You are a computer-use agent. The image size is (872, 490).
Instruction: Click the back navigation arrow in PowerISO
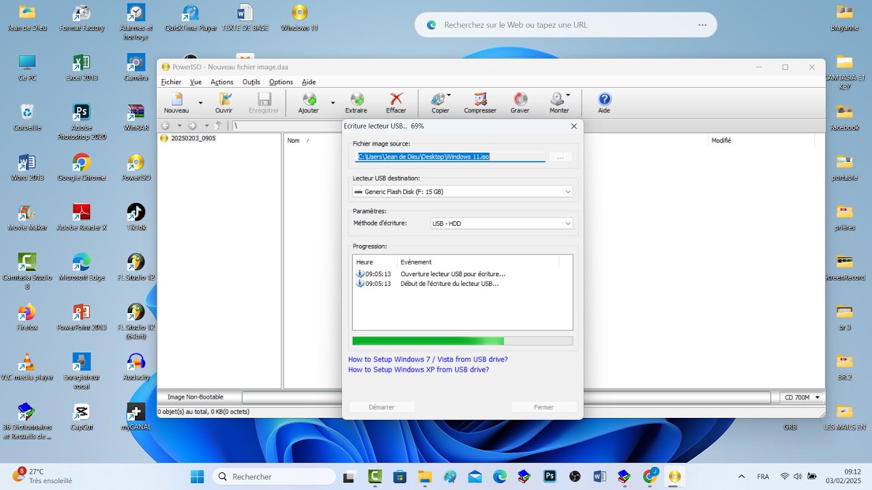(166, 126)
